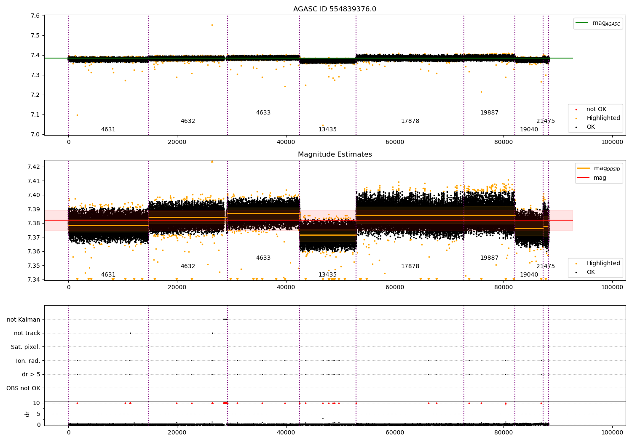
Task: Click the 7.38 y-axis tick label
Action: [x=34, y=224]
